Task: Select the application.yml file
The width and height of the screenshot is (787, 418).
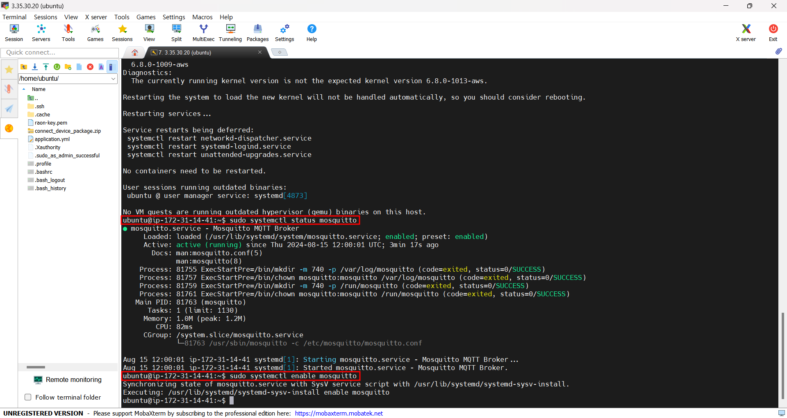Action: point(49,139)
